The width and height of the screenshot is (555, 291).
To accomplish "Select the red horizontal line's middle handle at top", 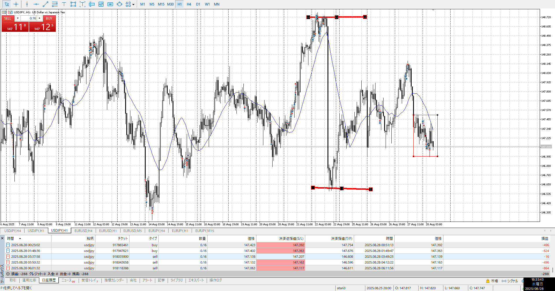I will [336, 17].
